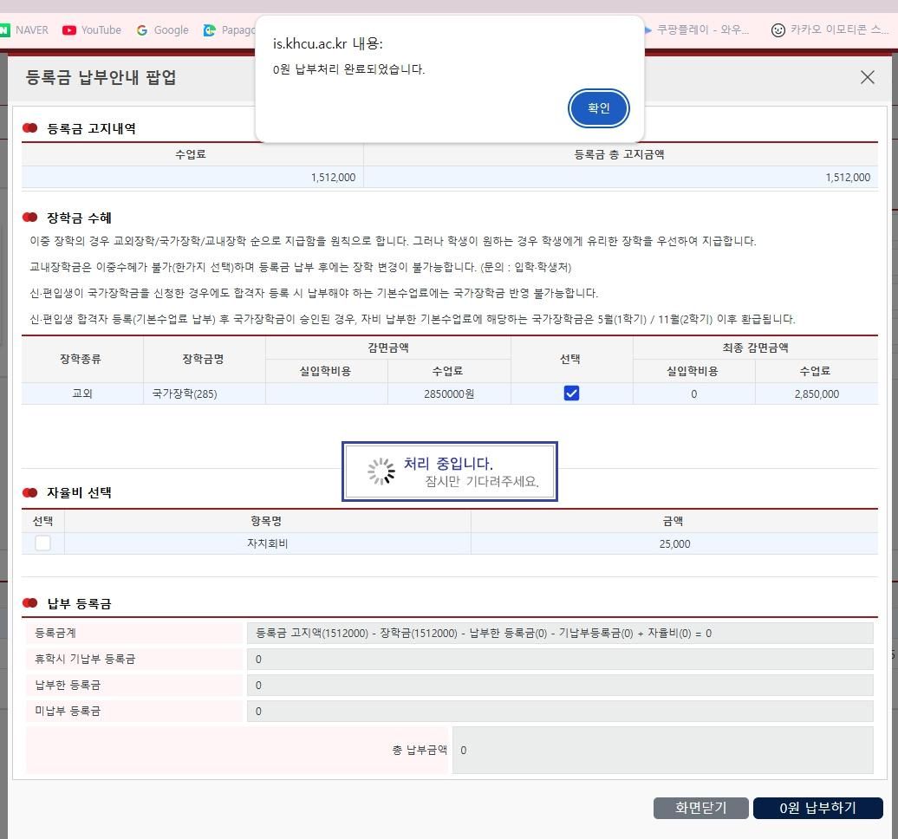Open the NAVER bookmark
898x839 pixels.
(x=24, y=30)
